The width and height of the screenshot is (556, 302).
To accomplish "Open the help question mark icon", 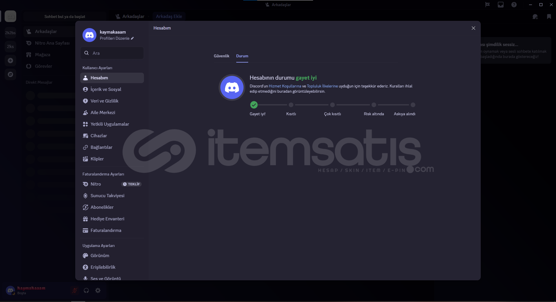I will [514, 5].
